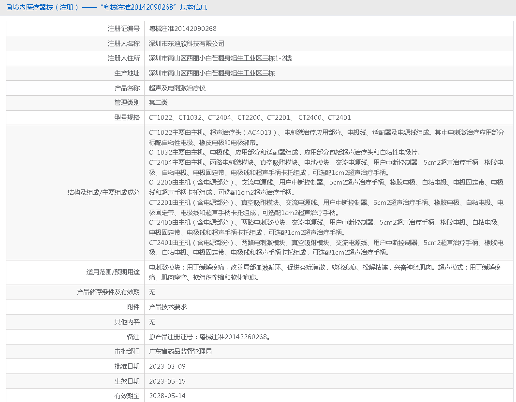Image resolution: width=516 pixels, height=402 pixels.
Task: Click management category value 第二类
Action: click(158, 102)
